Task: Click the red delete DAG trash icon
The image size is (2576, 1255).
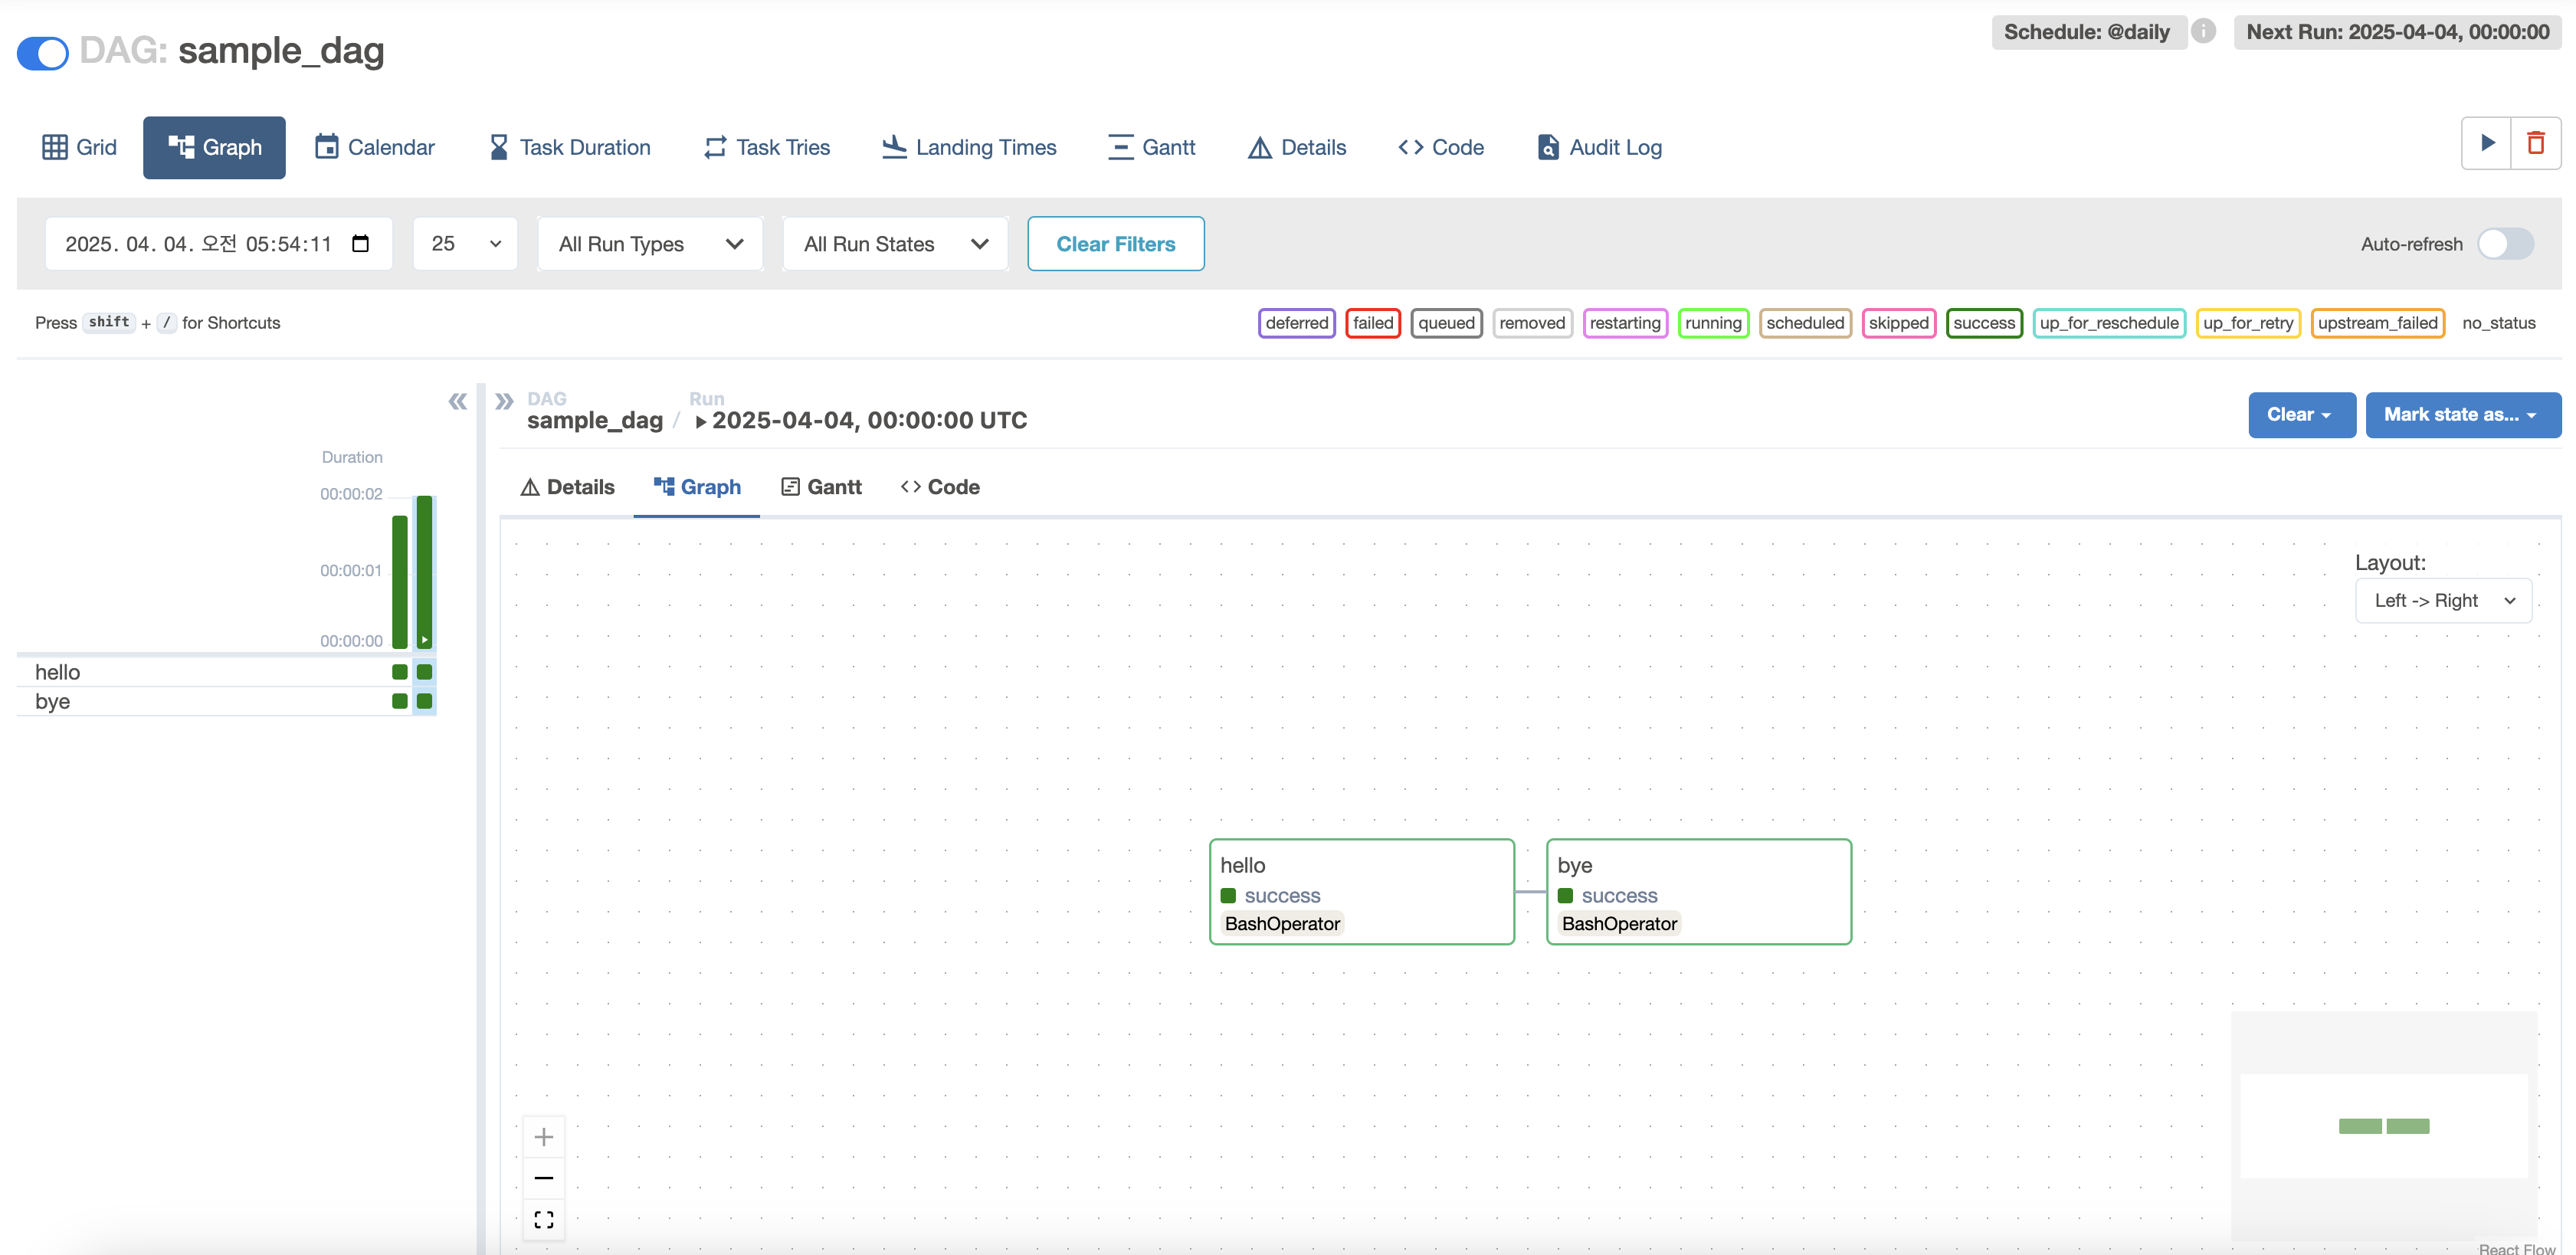Action: click(2536, 143)
